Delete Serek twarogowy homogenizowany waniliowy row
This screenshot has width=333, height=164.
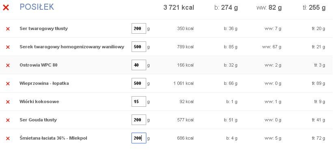8,47
